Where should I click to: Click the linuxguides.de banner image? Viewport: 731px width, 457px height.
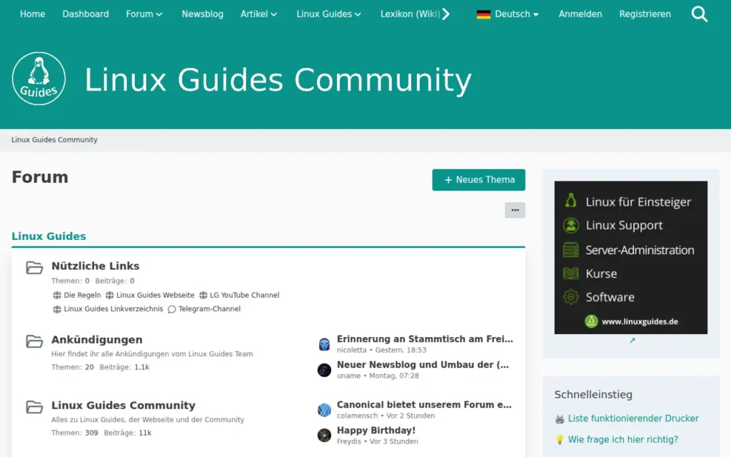(x=631, y=257)
